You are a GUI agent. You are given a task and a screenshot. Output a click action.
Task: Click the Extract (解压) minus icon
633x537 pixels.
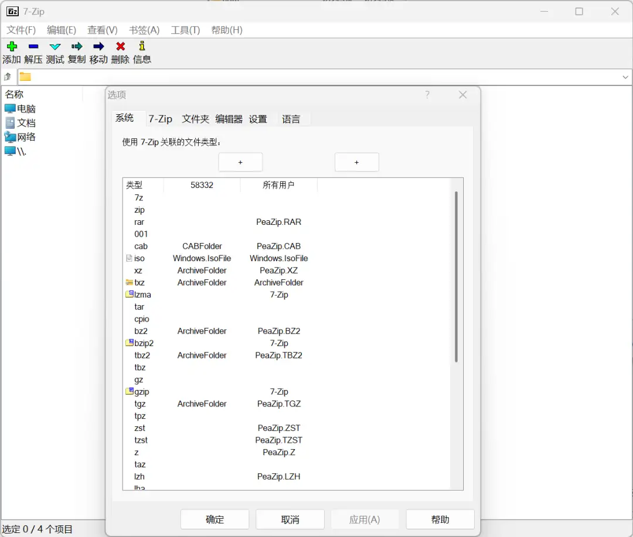click(x=33, y=46)
